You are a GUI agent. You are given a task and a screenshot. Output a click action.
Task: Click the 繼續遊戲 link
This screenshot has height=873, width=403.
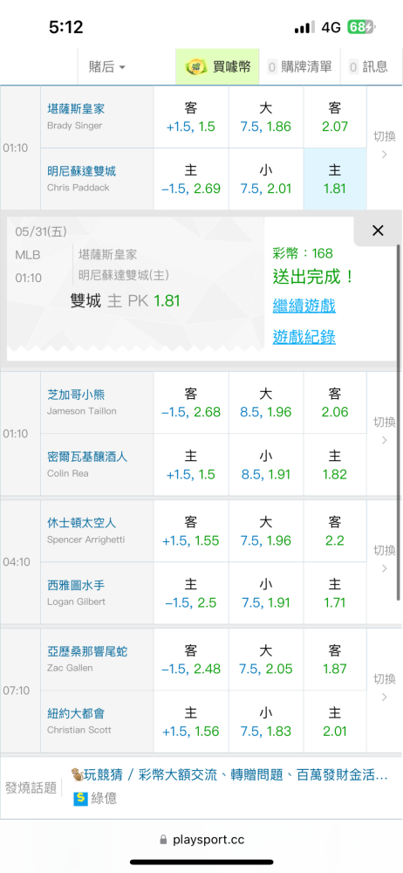304,306
